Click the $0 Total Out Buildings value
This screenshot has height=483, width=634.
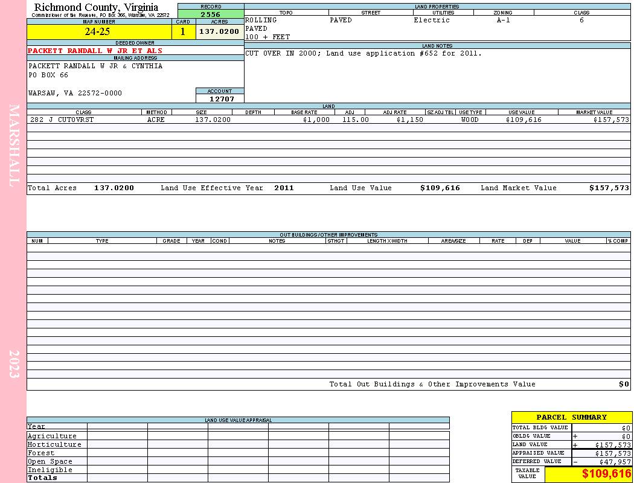[624, 385]
